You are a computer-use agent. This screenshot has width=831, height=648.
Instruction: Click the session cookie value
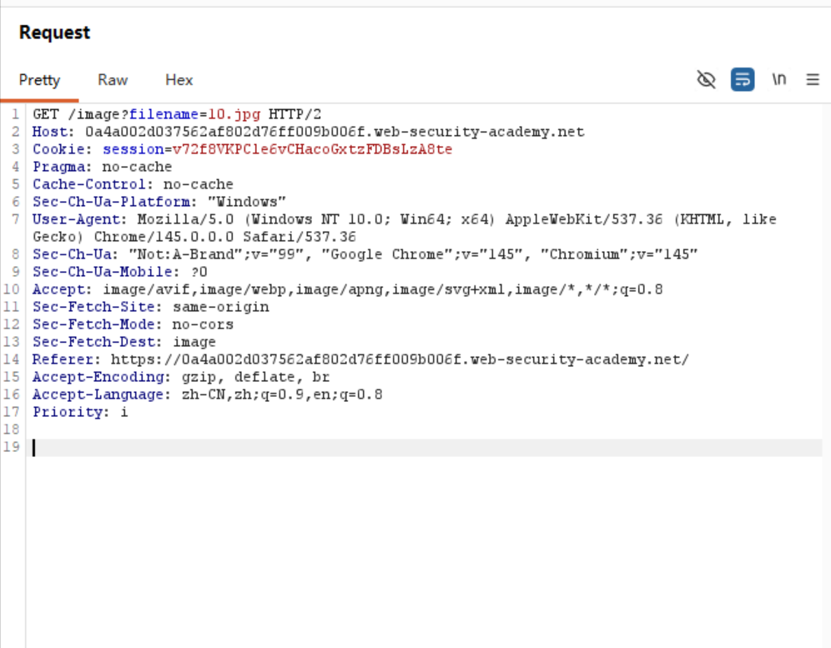[312, 149]
